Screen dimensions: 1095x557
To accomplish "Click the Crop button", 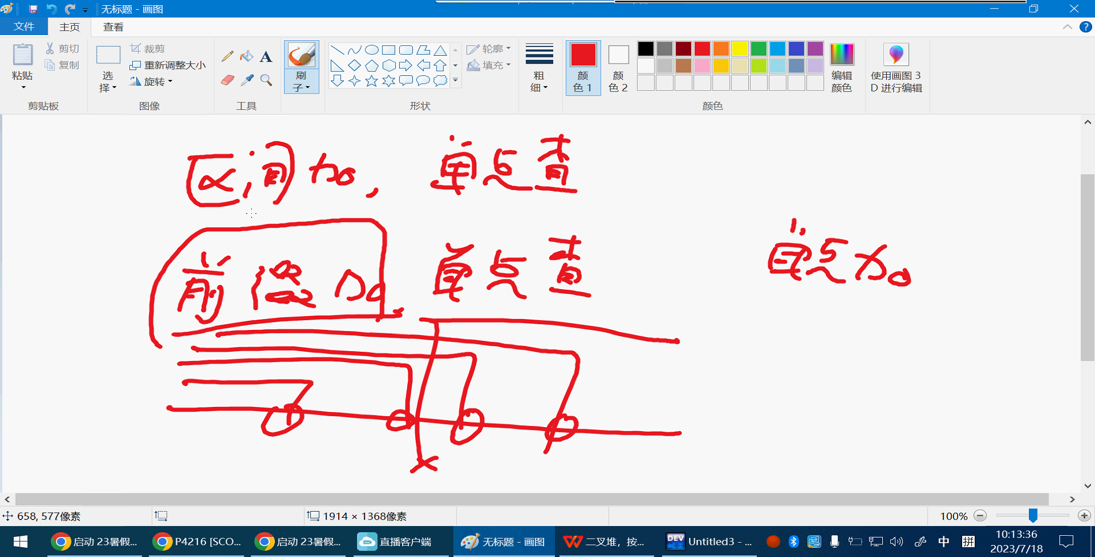I will (148, 49).
